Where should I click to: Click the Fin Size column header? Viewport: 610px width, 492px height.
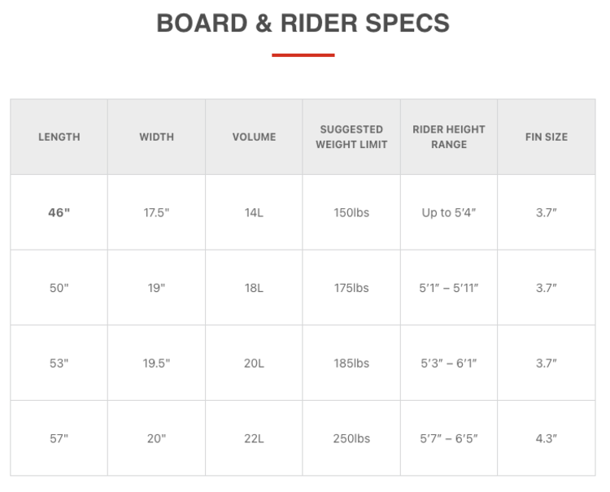(x=546, y=137)
